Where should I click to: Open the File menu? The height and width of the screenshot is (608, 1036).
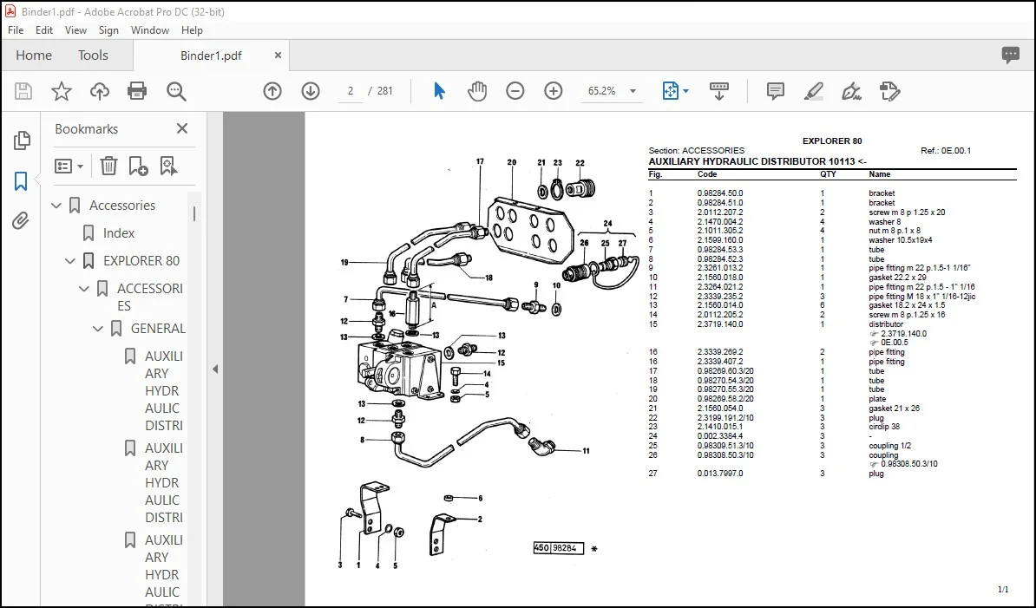[16, 30]
